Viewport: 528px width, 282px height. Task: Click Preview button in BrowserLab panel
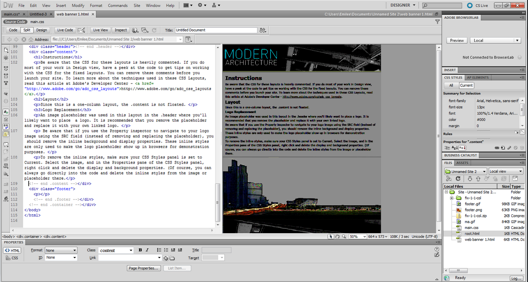tap(457, 40)
